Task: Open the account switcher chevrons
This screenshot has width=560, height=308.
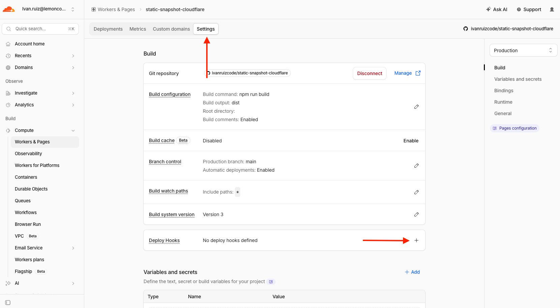Action: (73, 9)
